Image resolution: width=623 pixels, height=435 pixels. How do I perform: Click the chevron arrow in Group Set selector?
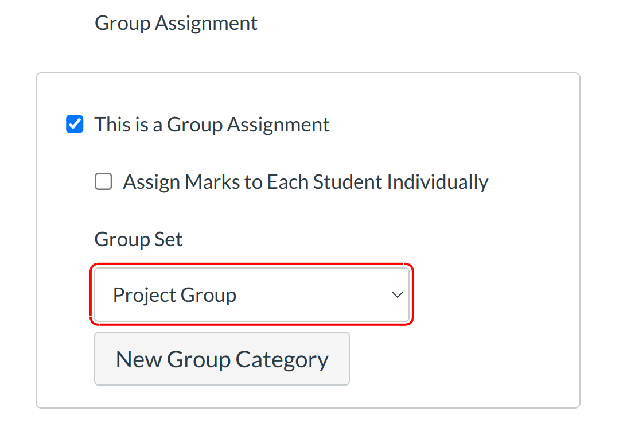(397, 295)
